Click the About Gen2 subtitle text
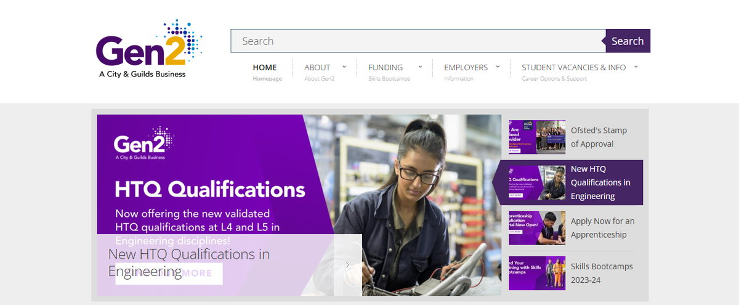The width and height of the screenshot is (739, 305). (319, 79)
